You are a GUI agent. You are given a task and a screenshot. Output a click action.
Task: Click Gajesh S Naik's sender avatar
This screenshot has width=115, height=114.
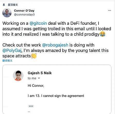point(18,76)
